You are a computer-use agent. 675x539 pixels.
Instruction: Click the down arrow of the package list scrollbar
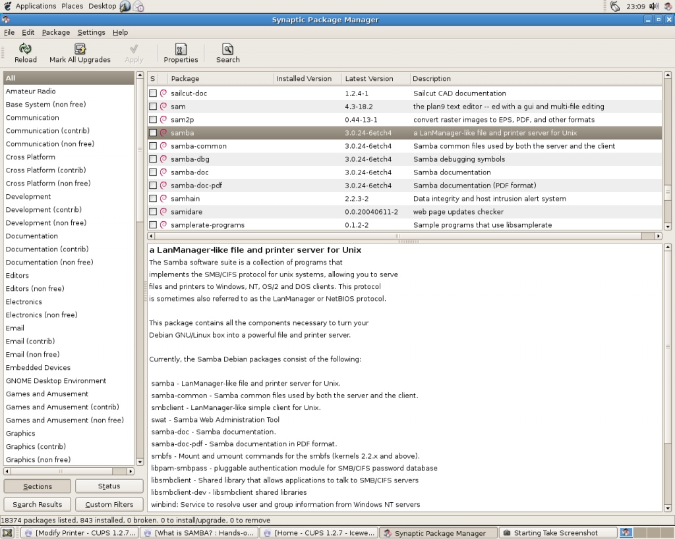pyautogui.click(x=668, y=226)
